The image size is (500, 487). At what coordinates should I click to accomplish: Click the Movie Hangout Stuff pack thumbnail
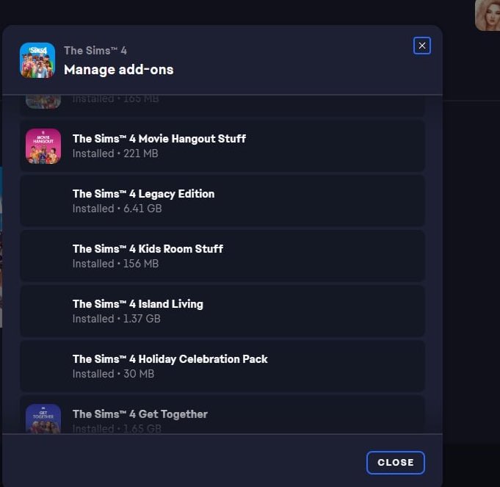pyautogui.click(x=43, y=146)
